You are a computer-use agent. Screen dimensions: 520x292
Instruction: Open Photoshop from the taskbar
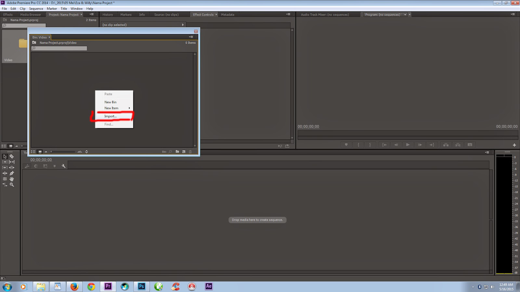click(142, 286)
